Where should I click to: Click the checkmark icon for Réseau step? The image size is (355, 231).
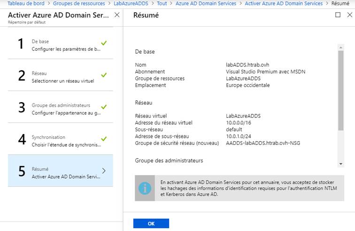[104, 75]
